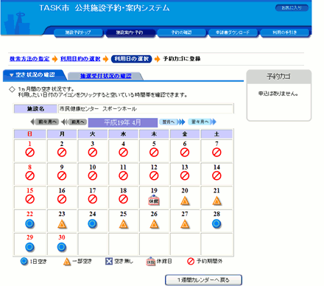Click the red 日 Sunday column header
The width and height of the screenshot is (324, 286).
pyautogui.click(x=30, y=134)
